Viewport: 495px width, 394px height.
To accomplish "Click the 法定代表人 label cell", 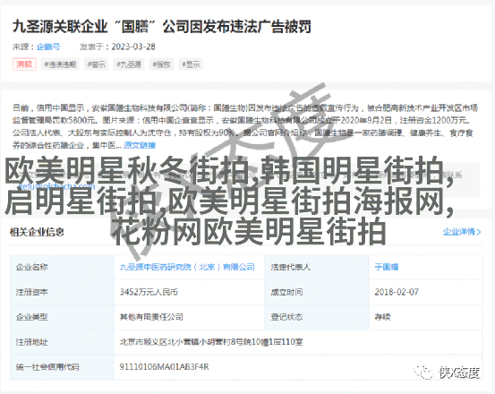I will coord(317,267).
